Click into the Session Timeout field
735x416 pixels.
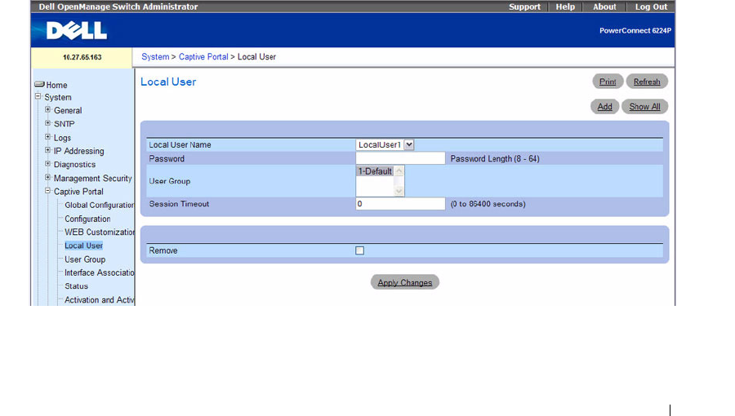(x=400, y=204)
